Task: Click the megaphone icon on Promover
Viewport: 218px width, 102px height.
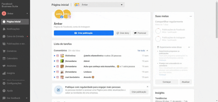Action: click(x=135, y=33)
